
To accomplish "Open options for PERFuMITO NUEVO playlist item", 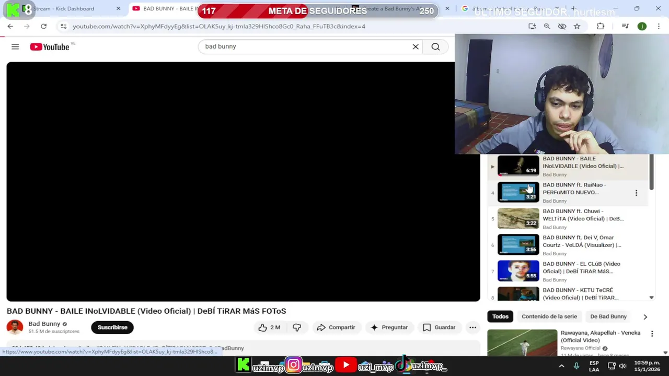I will coord(636,193).
